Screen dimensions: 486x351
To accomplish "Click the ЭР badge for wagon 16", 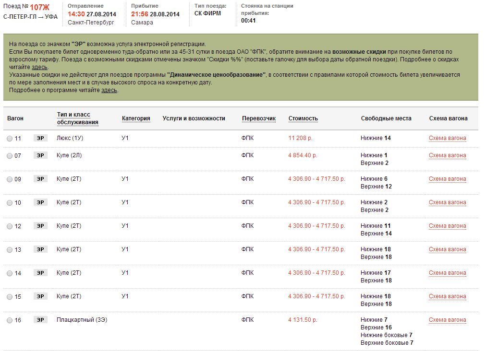I will [x=40, y=320].
